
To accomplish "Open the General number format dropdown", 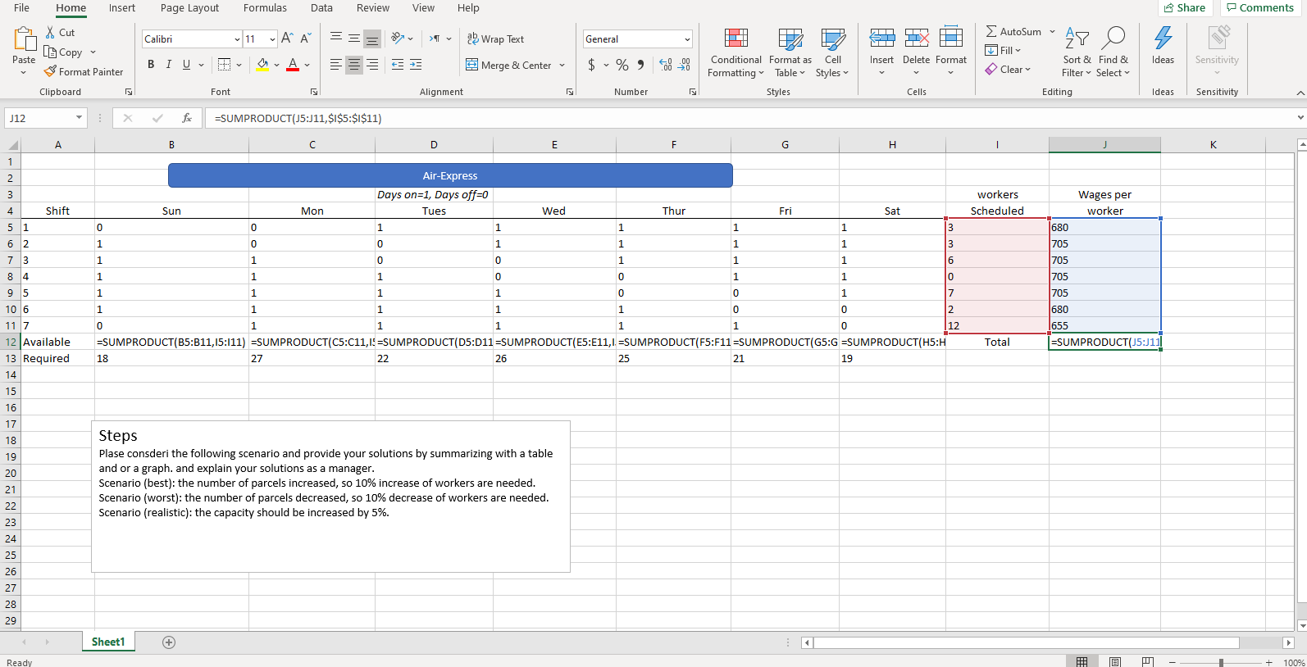I will pos(687,39).
